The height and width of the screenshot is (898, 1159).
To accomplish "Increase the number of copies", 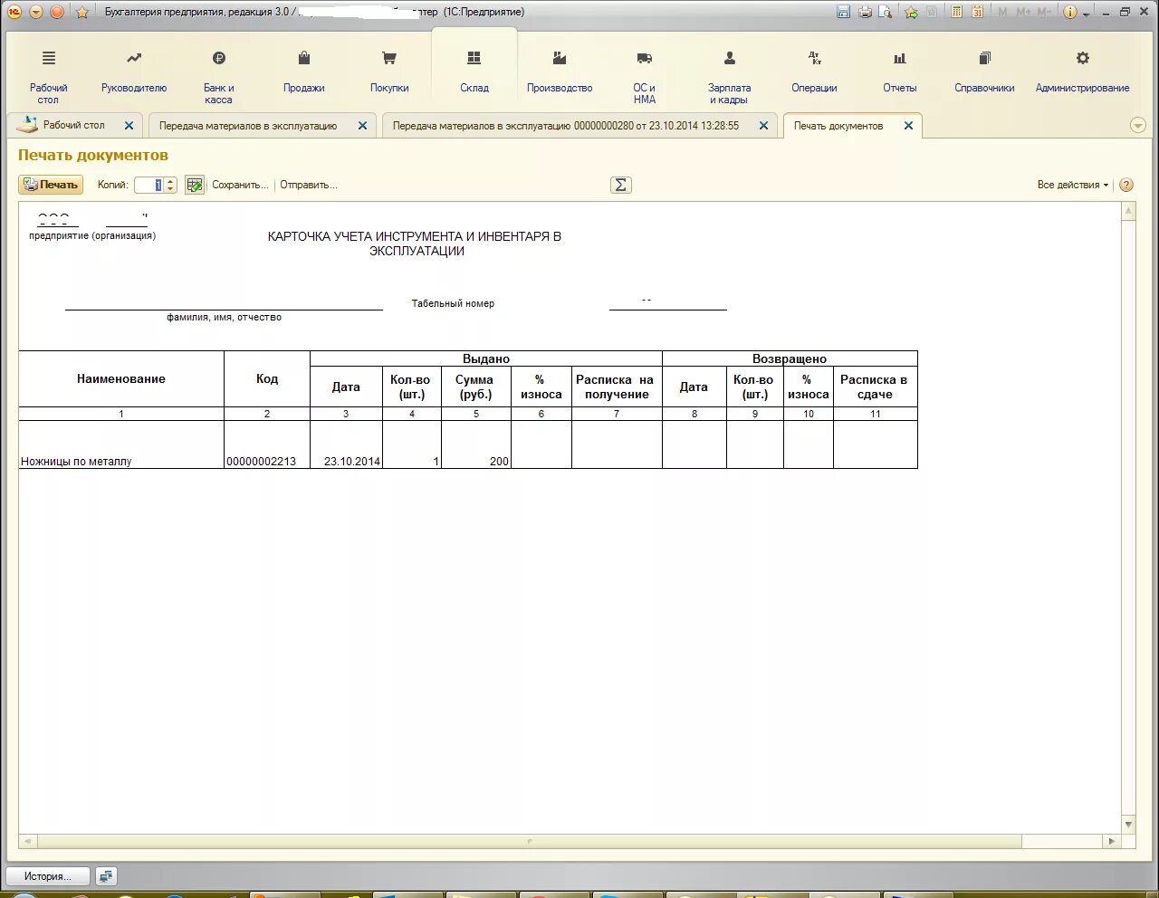I will pos(170,181).
